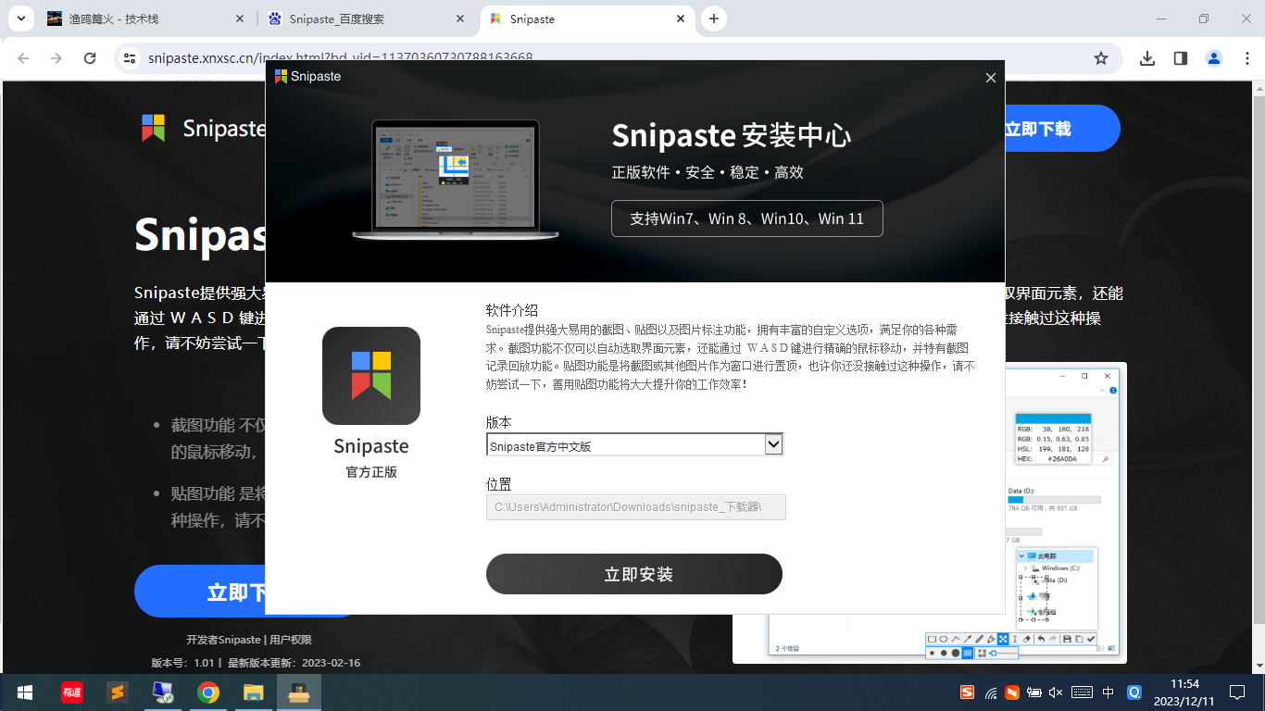Image resolution: width=1265 pixels, height=711 pixels.
Task: Bookmark this page with star icon
Action: (x=1101, y=58)
